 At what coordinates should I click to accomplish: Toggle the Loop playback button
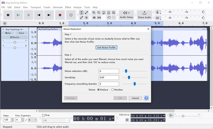tap(71, 15)
